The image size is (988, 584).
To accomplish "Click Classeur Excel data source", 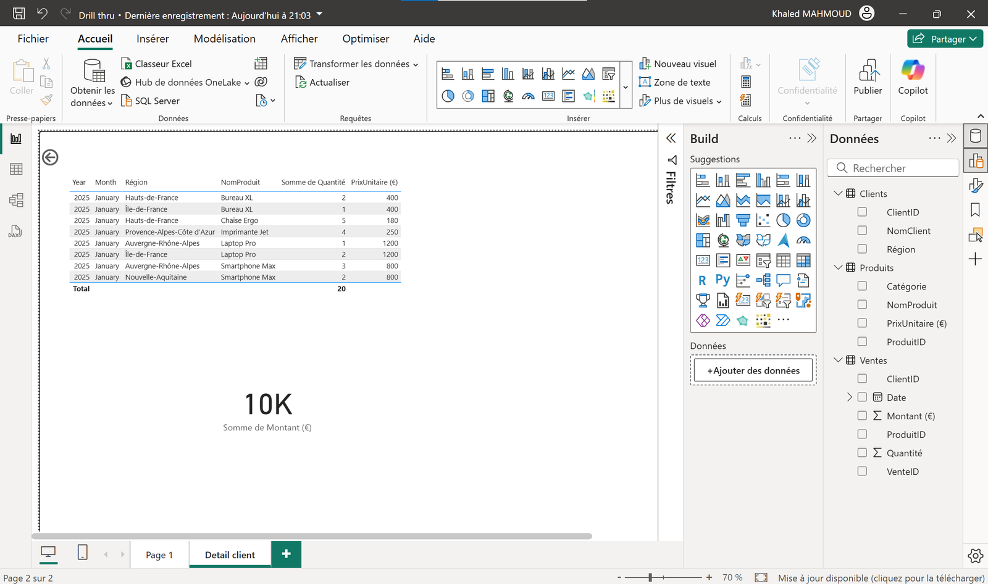I will (x=156, y=64).
